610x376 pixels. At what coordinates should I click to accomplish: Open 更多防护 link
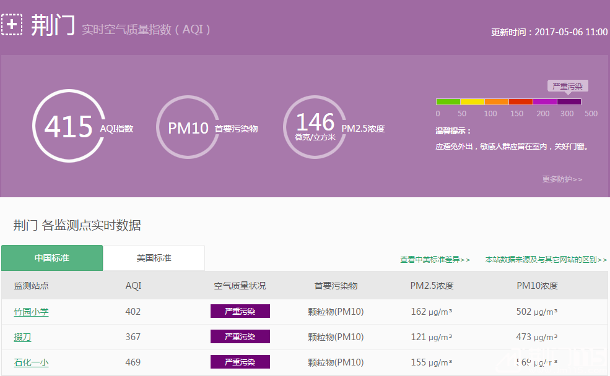[562, 179]
